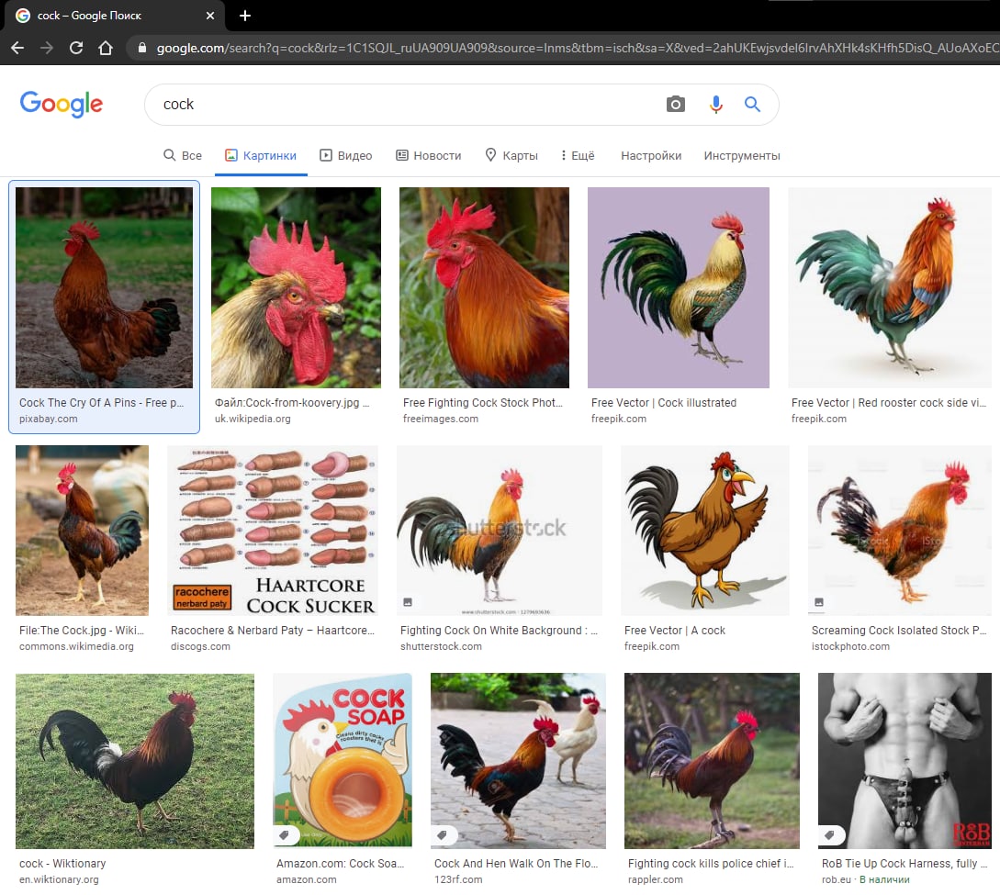Screen dimensions: 1000x895
Task: Click 'Free Vector | A cock' caption
Action: point(674,631)
